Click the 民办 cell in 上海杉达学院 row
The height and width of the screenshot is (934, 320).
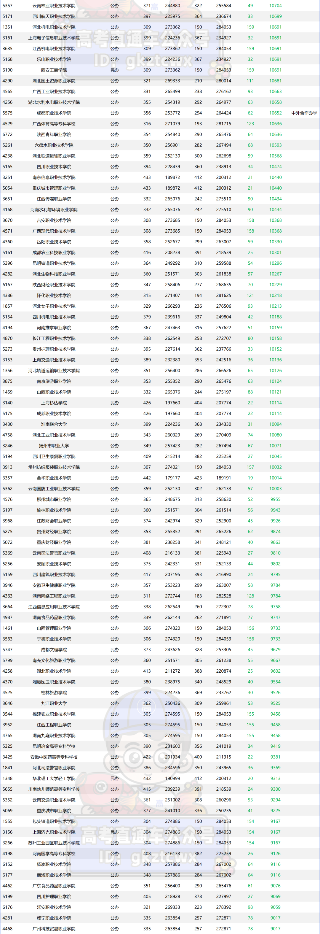114,403
